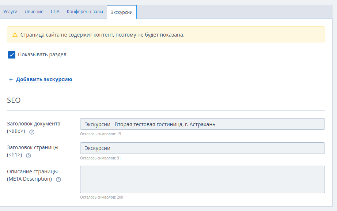Click the plus icon beside Добавить экскурсию

coord(11,80)
